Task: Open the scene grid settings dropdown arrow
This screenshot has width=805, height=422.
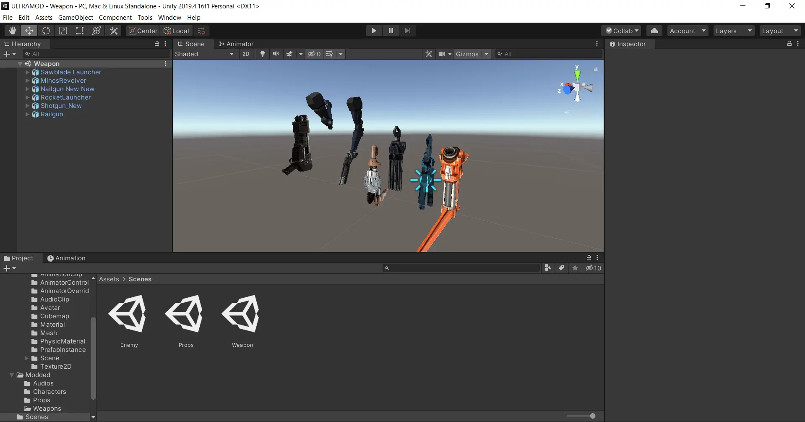Action: coord(341,54)
